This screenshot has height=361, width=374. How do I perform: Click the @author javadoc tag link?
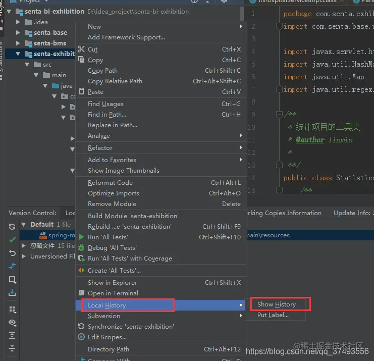(310, 140)
